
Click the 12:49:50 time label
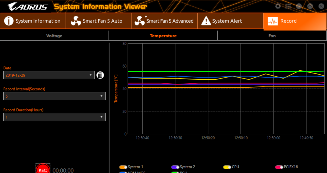[306, 138]
